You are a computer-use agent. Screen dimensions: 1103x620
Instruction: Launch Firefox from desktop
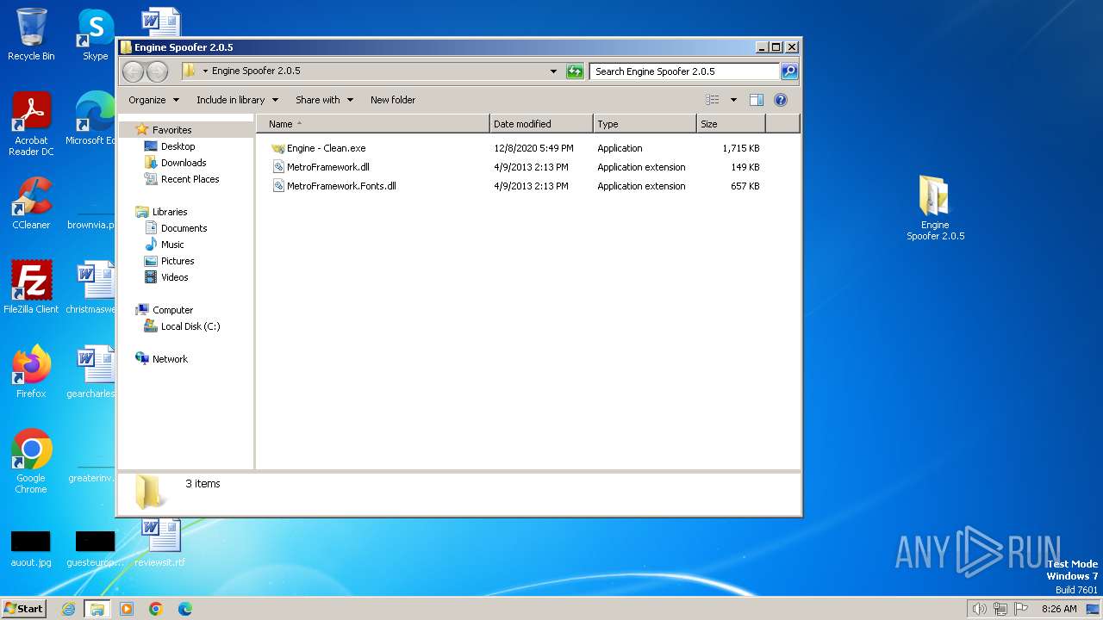click(31, 372)
